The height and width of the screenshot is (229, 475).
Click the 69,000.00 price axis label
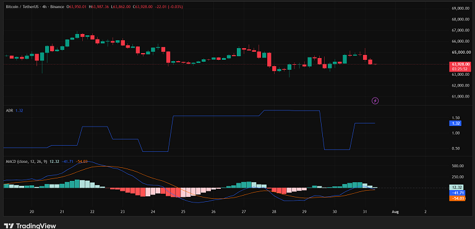[461, 8]
